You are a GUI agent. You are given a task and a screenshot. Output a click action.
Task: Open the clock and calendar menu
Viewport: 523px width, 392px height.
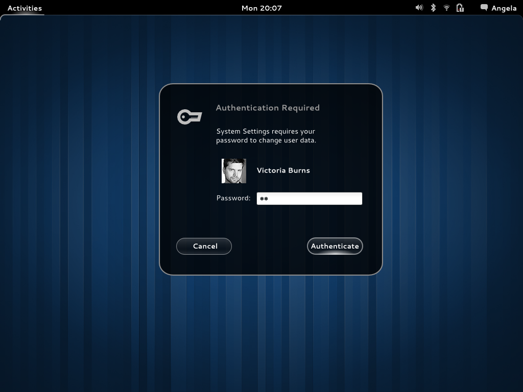(x=261, y=8)
